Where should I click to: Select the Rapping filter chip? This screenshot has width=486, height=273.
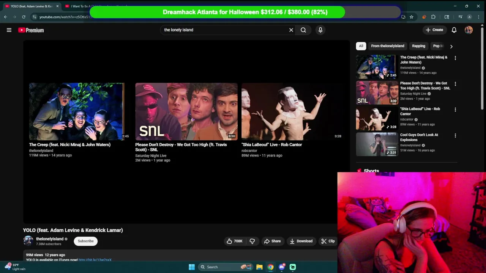pyautogui.click(x=419, y=46)
